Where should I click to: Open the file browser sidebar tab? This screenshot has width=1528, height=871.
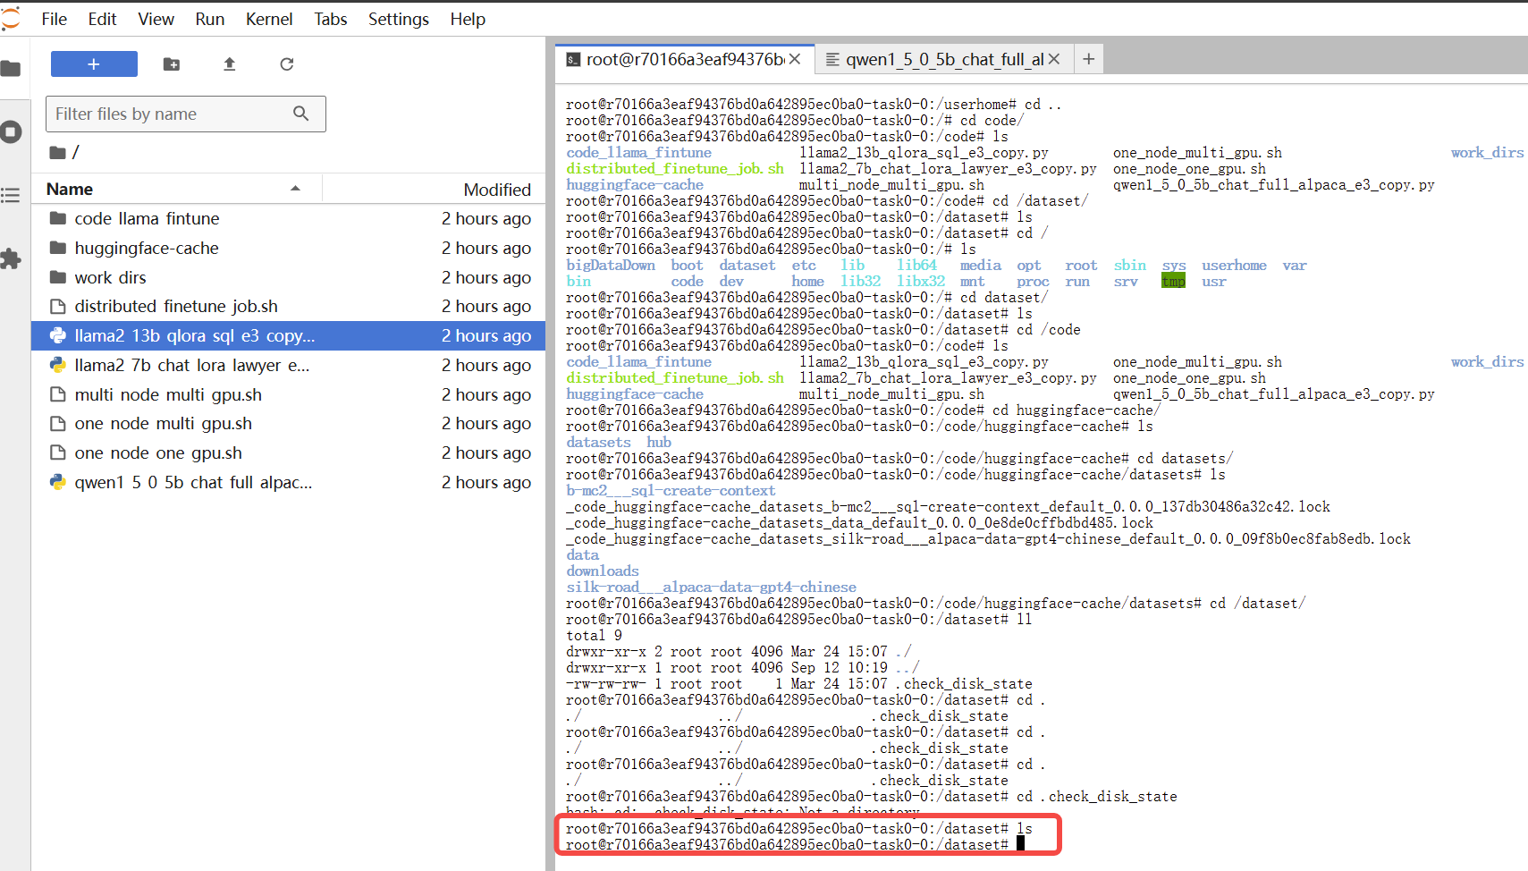pos(11,69)
